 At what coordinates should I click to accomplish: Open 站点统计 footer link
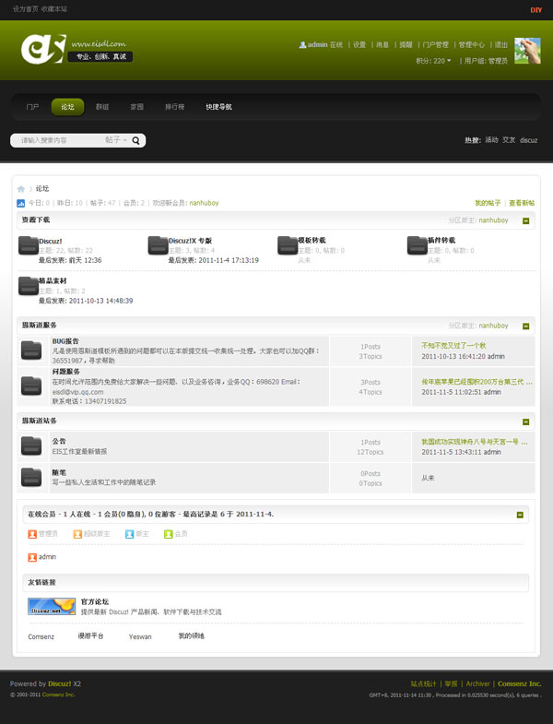coord(423,683)
